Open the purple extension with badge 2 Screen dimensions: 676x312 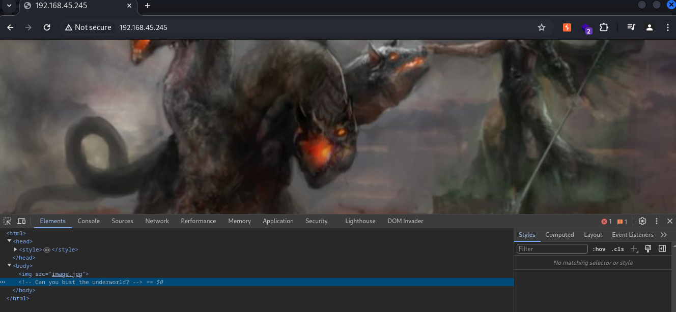tap(586, 28)
